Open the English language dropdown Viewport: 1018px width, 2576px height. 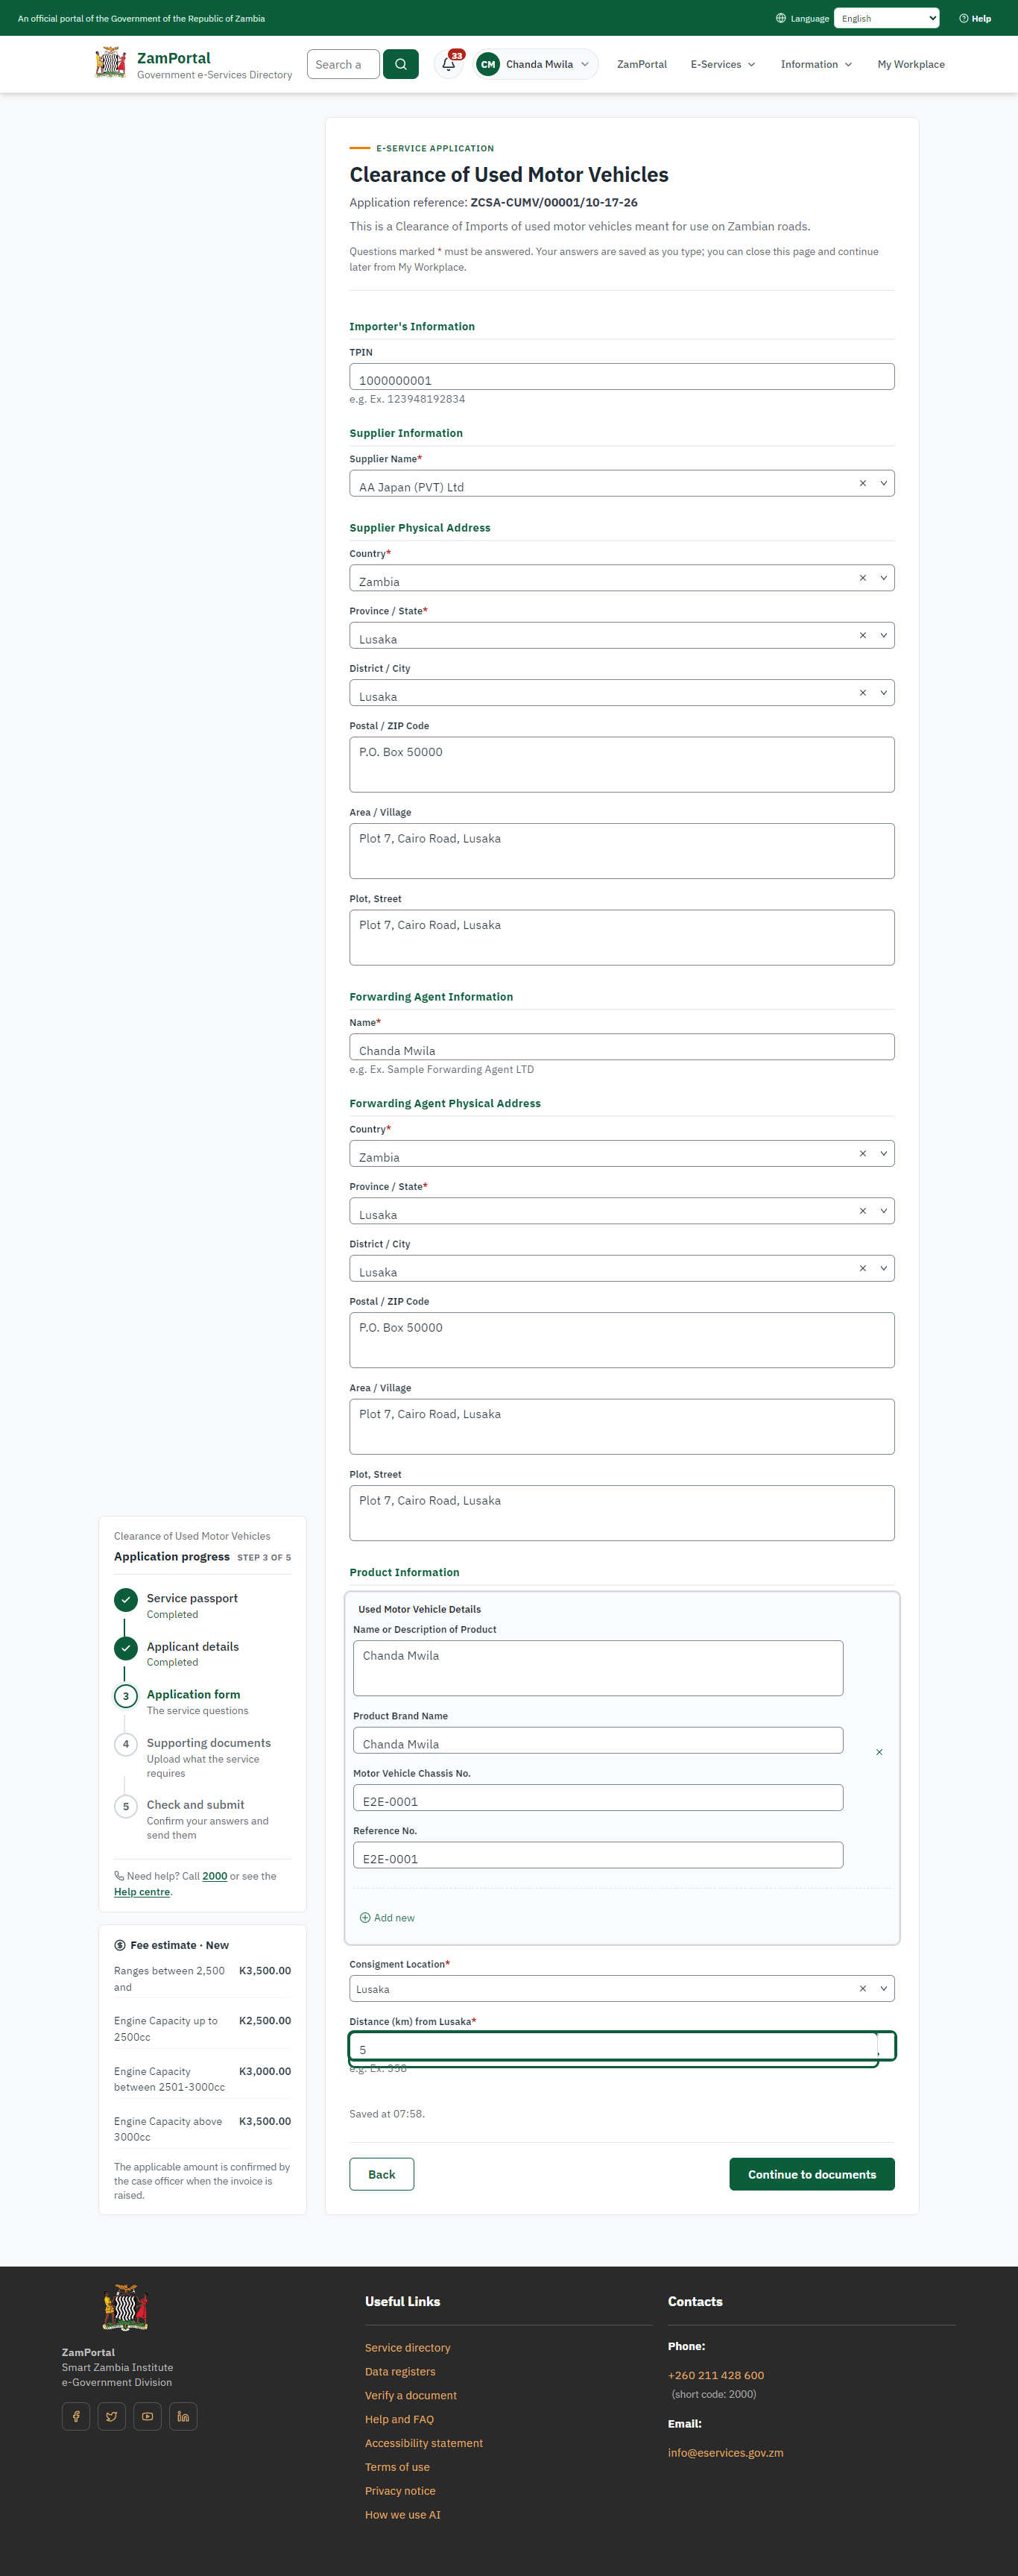(886, 18)
